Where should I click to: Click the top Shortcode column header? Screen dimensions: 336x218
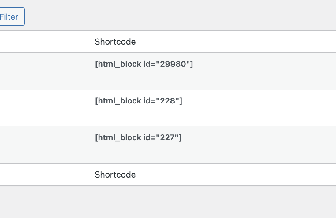click(x=115, y=42)
